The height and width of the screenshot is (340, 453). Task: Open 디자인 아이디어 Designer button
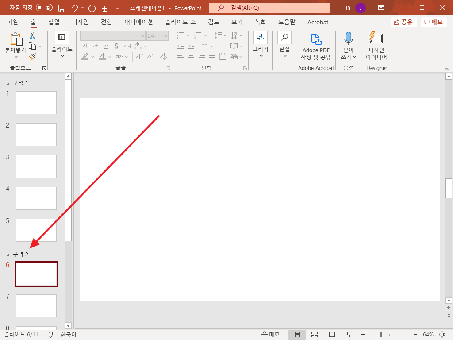point(376,46)
